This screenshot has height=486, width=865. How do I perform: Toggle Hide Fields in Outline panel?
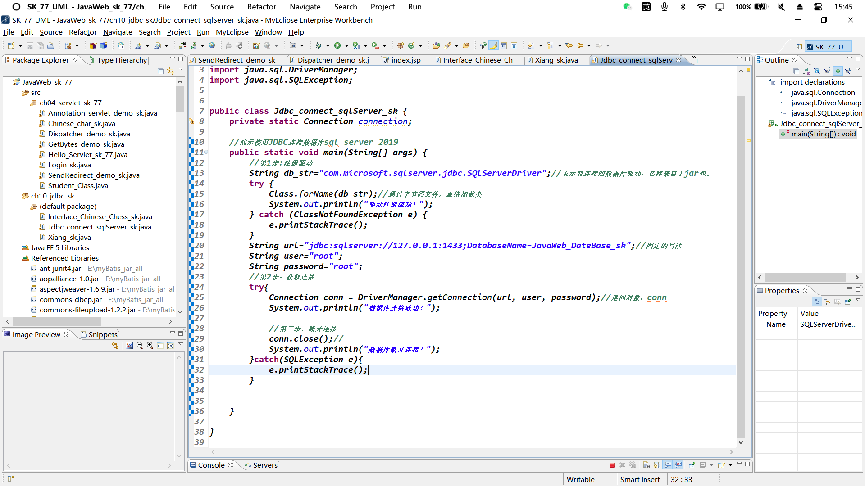817,71
